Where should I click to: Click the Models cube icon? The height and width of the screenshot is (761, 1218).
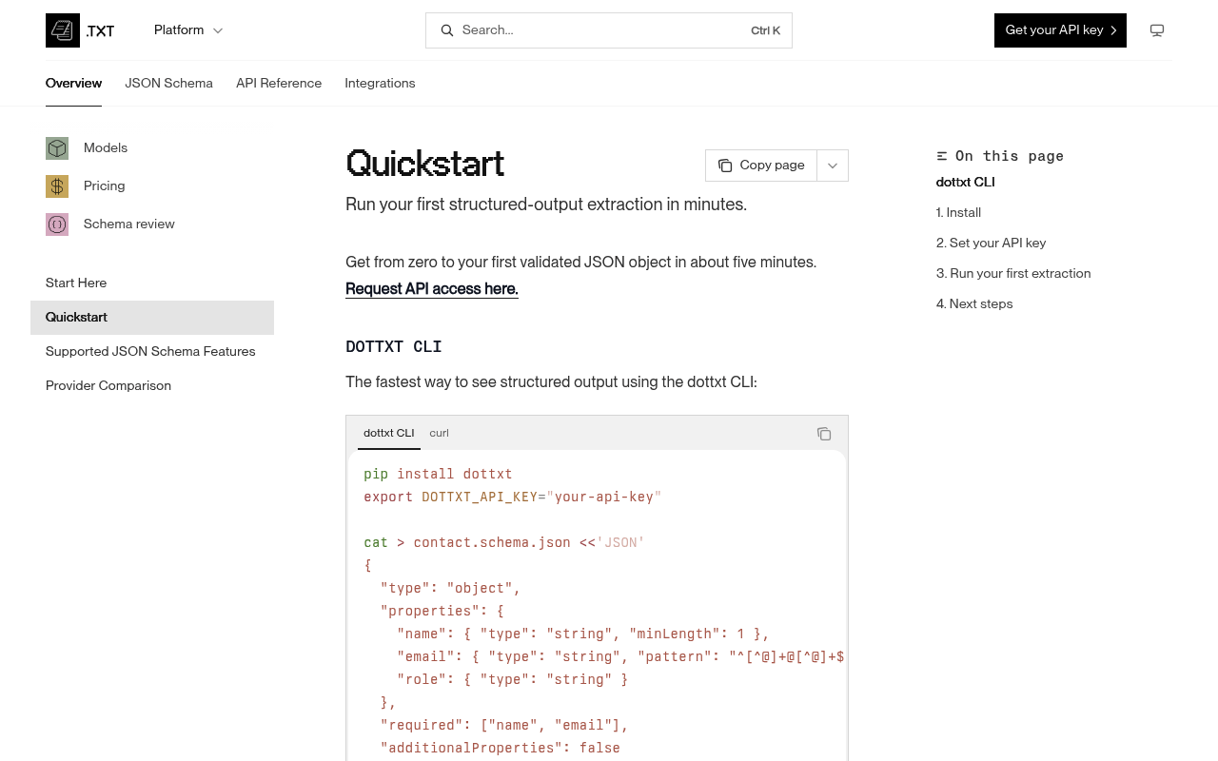[57, 148]
